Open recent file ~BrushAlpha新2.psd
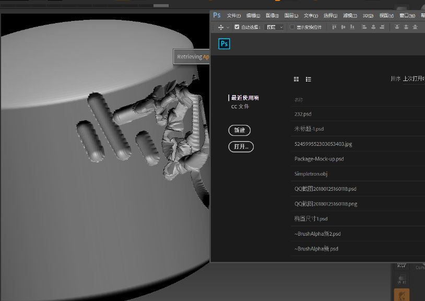The height and width of the screenshot is (301, 425). point(358,234)
